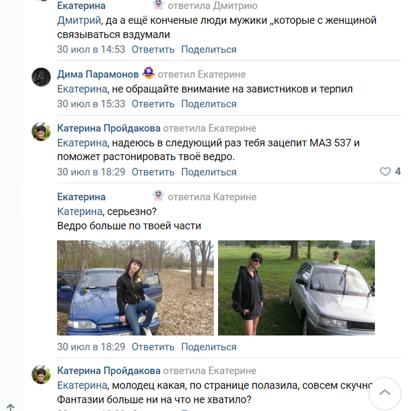This screenshot has width=415, height=411.
Task: Open the silver car photo attachment
Action: click(x=296, y=288)
